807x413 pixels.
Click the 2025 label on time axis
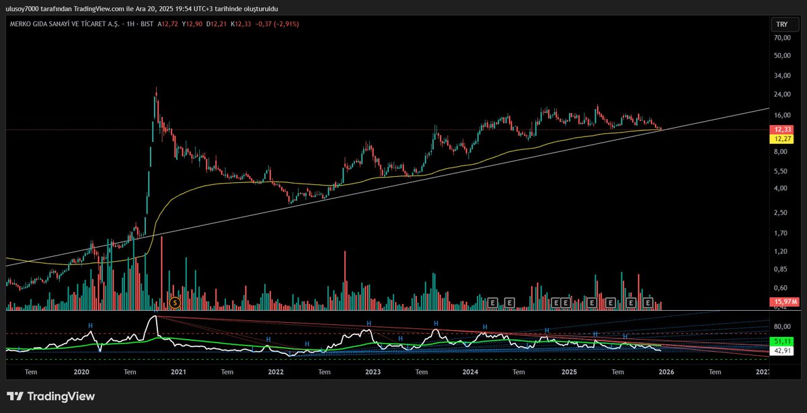(568, 371)
